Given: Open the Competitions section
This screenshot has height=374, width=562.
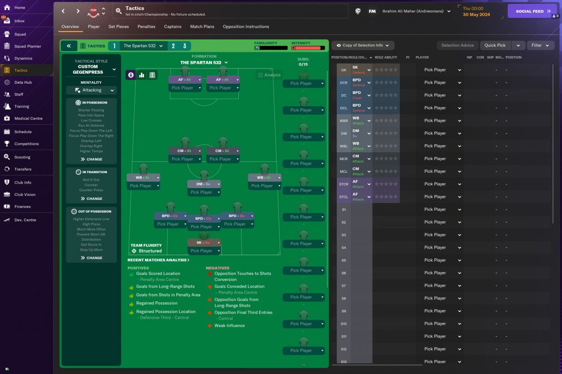Looking at the screenshot, I should [26, 144].
